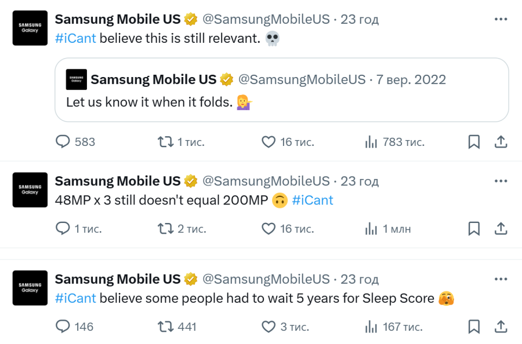522x344 pixels.
Task: Open more options on the 48MP tweet
Action: (x=501, y=181)
